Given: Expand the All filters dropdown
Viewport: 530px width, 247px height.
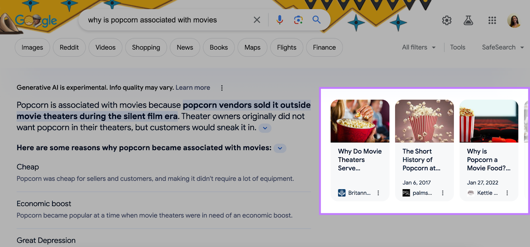Looking at the screenshot, I should pyautogui.click(x=419, y=47).
